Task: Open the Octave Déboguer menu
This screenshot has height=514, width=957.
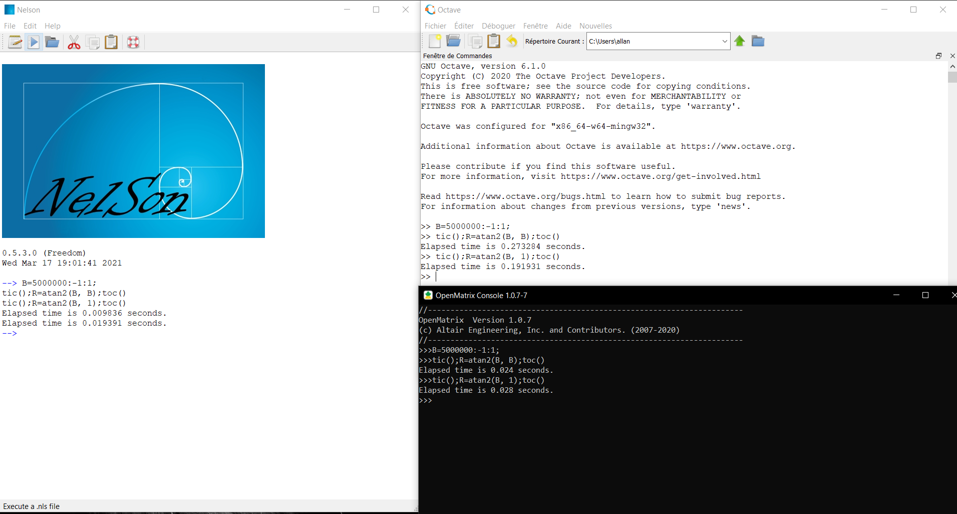Action: click(x=498, y=26)
